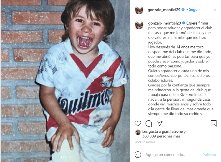The image size is (221, 162).
Task: View the gian.falzone profile from likes
Action: 172,132
